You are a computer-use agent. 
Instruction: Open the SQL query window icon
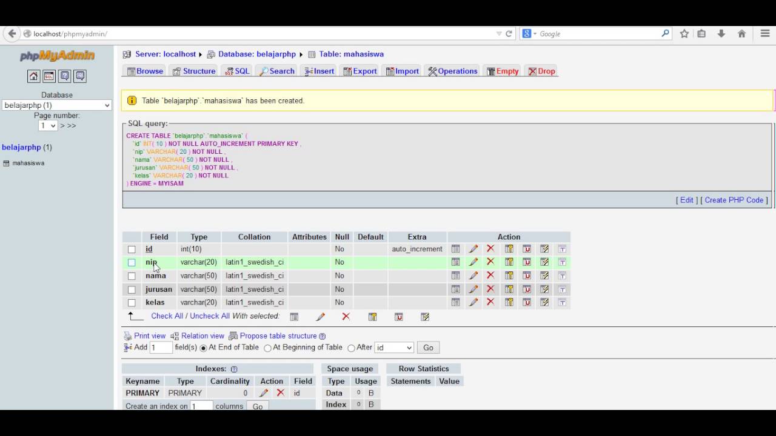(49, 76)
